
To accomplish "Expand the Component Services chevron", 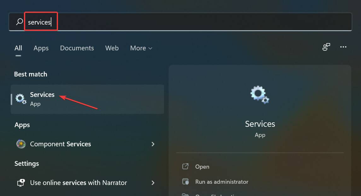I will pyautogui.click(x=153, y=144).
